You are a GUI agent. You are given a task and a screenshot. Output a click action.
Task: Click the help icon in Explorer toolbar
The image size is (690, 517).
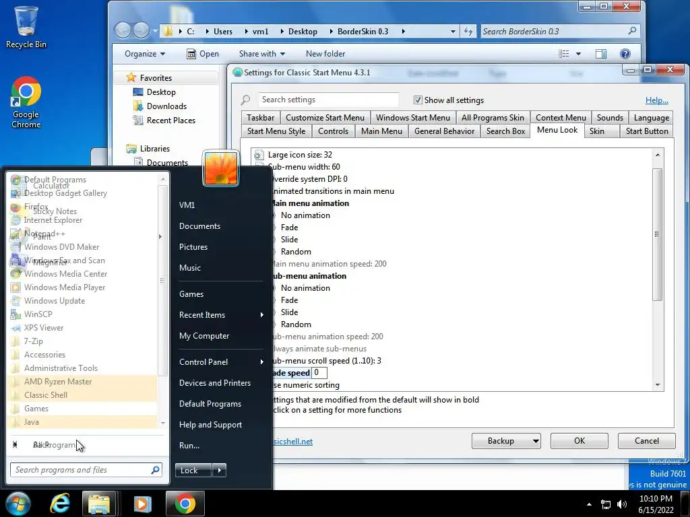[625, 54]
